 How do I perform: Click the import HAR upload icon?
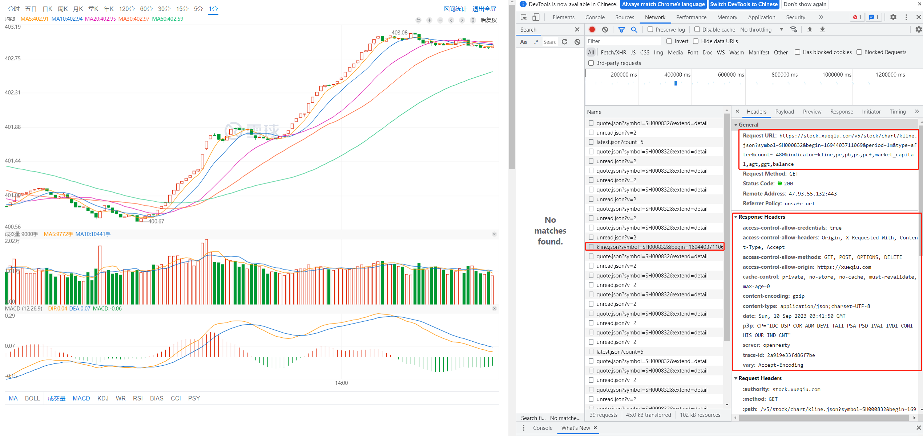click(x=810, y=30)
